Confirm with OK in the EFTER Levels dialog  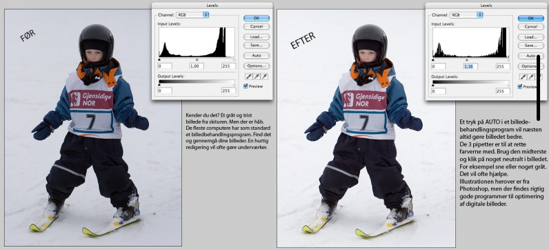531,18
